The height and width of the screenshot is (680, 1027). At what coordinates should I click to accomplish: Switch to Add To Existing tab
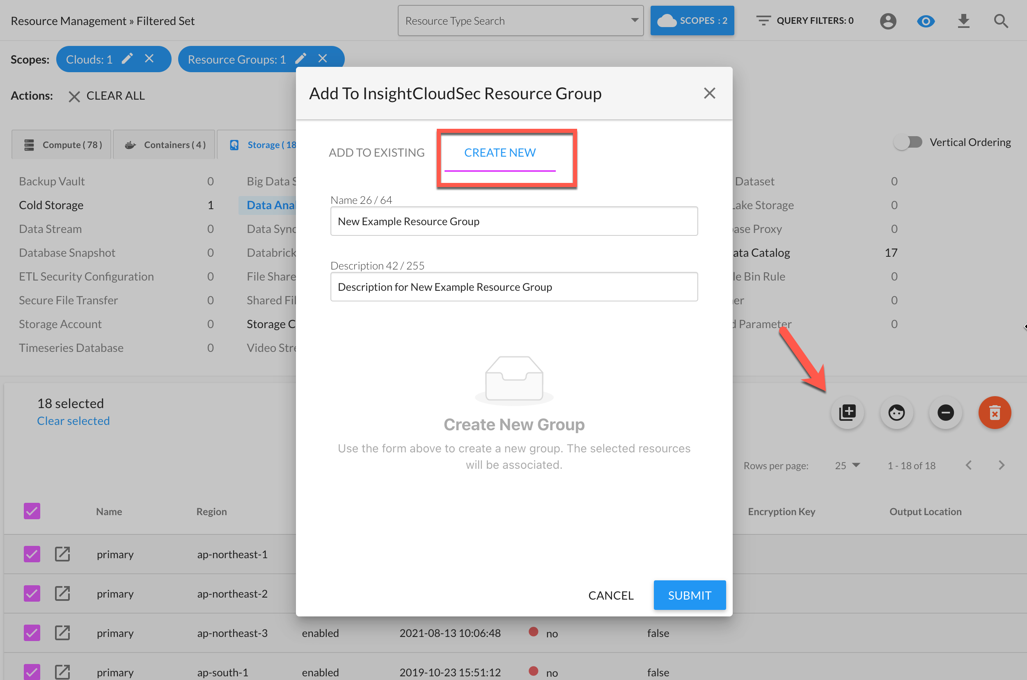point(376,153)
